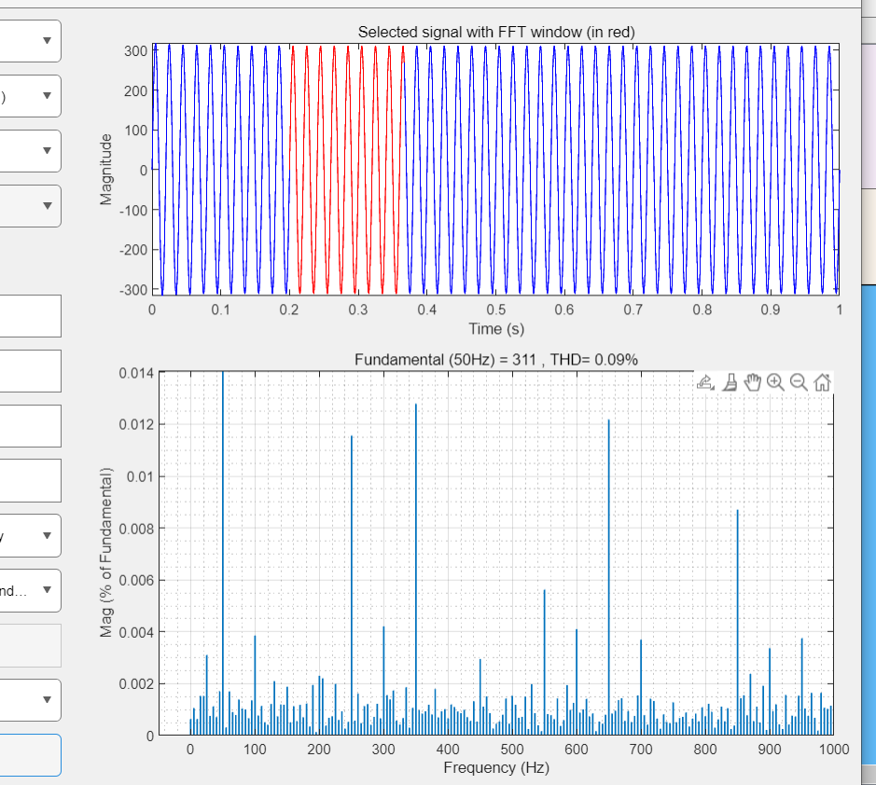Activate the Pan hand tool

coord(754,381)
